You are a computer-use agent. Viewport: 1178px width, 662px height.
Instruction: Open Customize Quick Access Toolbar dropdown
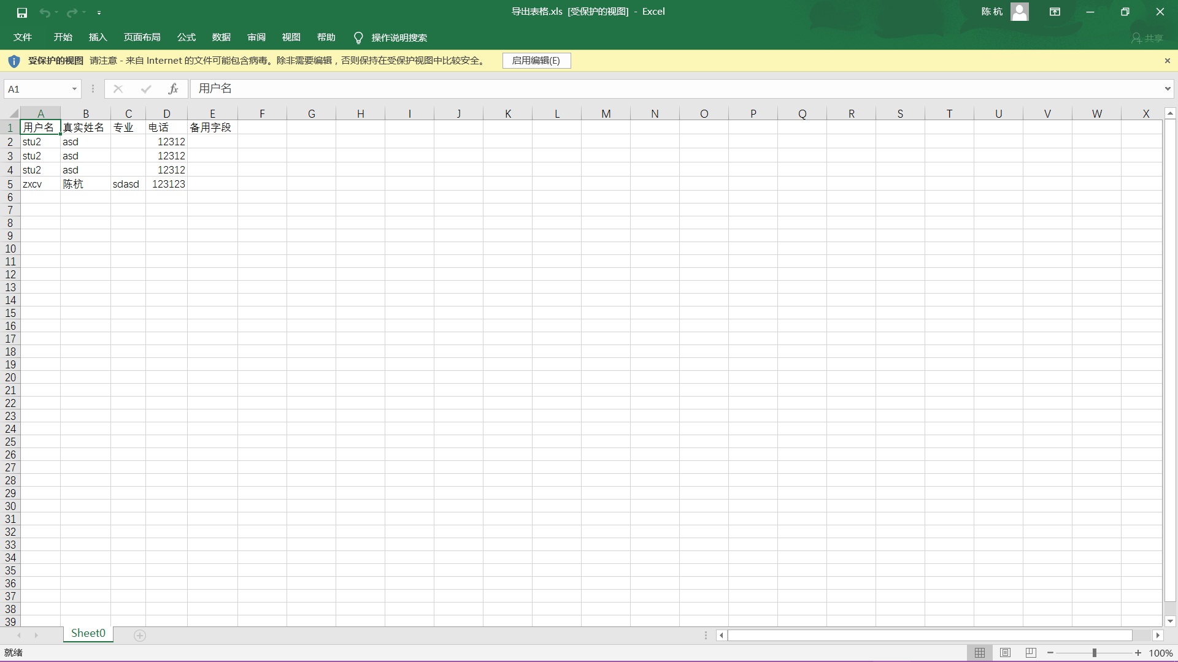(99, 12)
